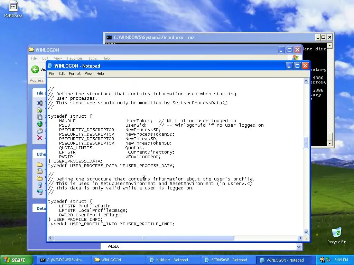
Task: Open Notepad's Help menu
Action: point(100,73)
